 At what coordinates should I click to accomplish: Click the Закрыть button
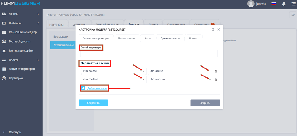point(205,103)
